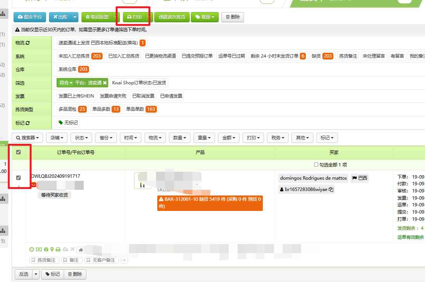Check the 勾选全部 1 项 checkbox
The image size is (425, 284).
coord(316,165)
